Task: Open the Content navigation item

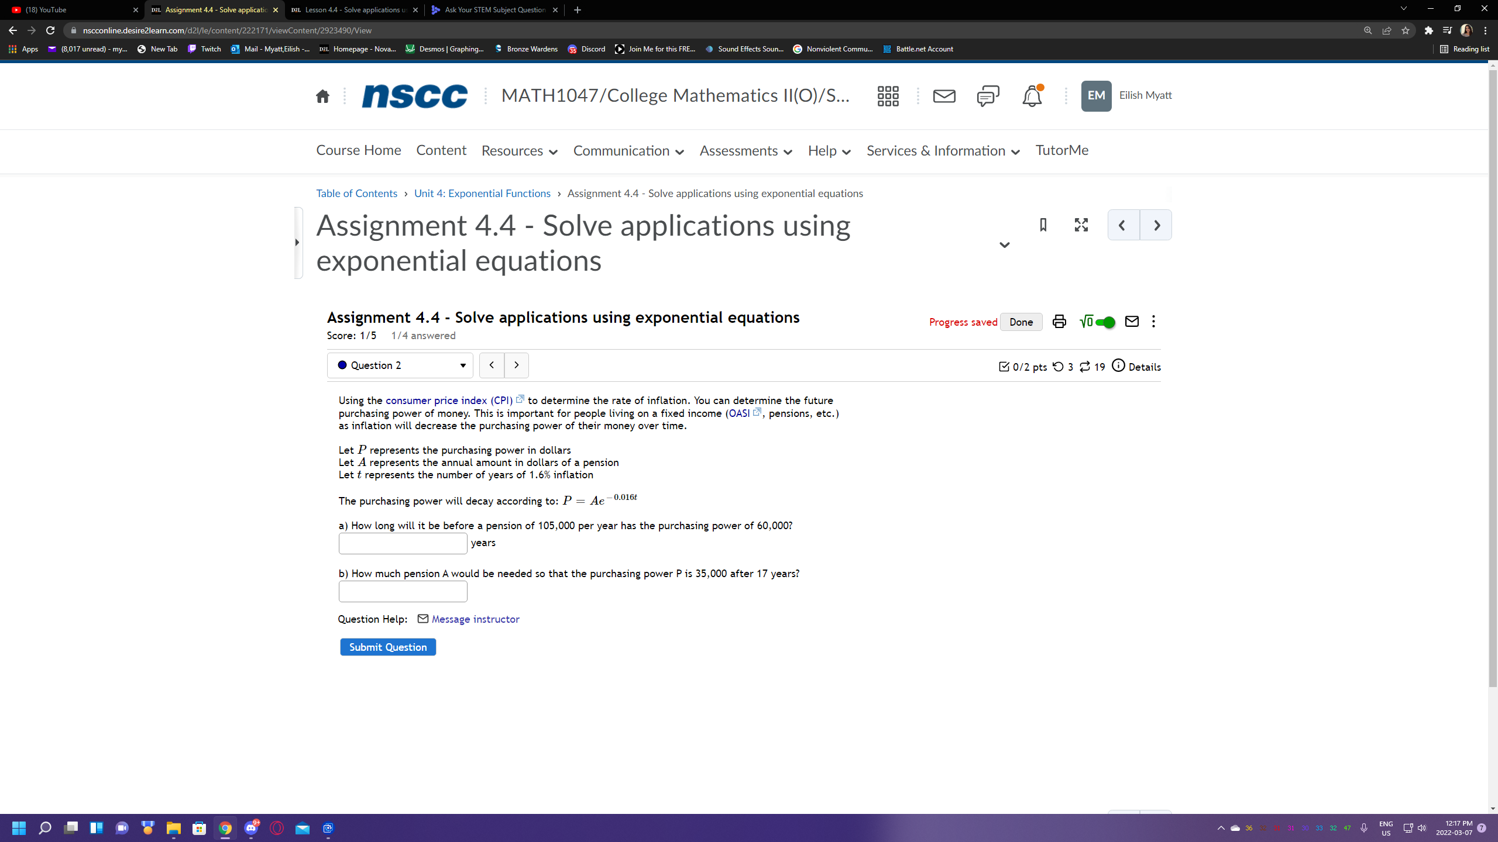Action: tap(441, 150)
